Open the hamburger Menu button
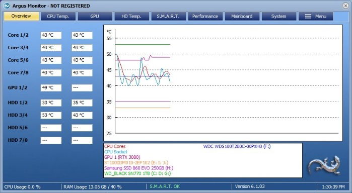The width and height of the screenshot is (352, 193). pos(316,17)
